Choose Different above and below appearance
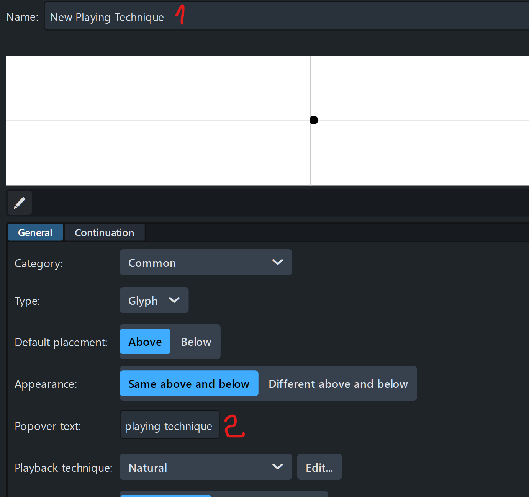The image size is (529, 497). click(x=338, y=383)
